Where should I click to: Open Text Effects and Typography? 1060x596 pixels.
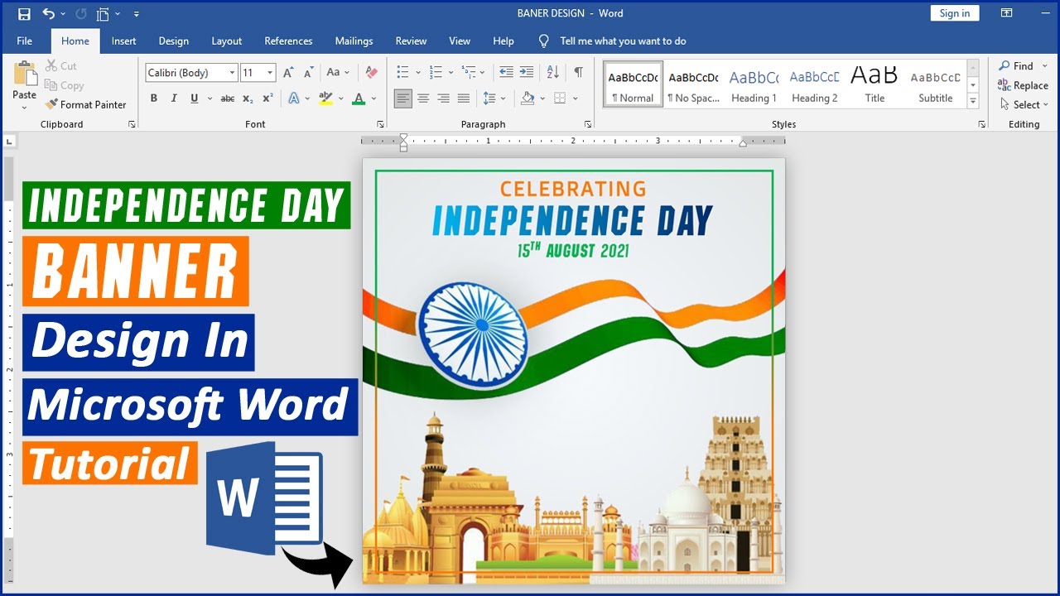[x=294, y=99]
